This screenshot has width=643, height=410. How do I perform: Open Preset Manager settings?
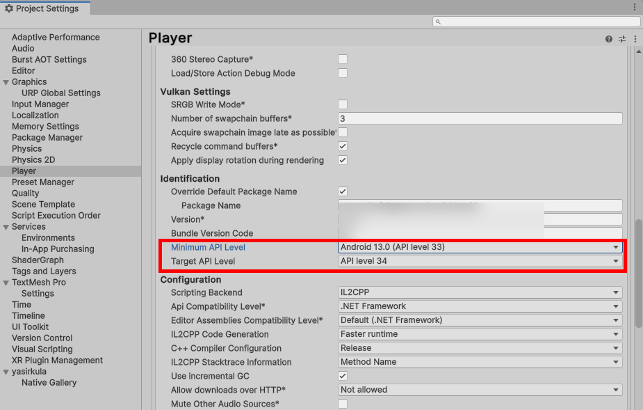tap(43, 182)
